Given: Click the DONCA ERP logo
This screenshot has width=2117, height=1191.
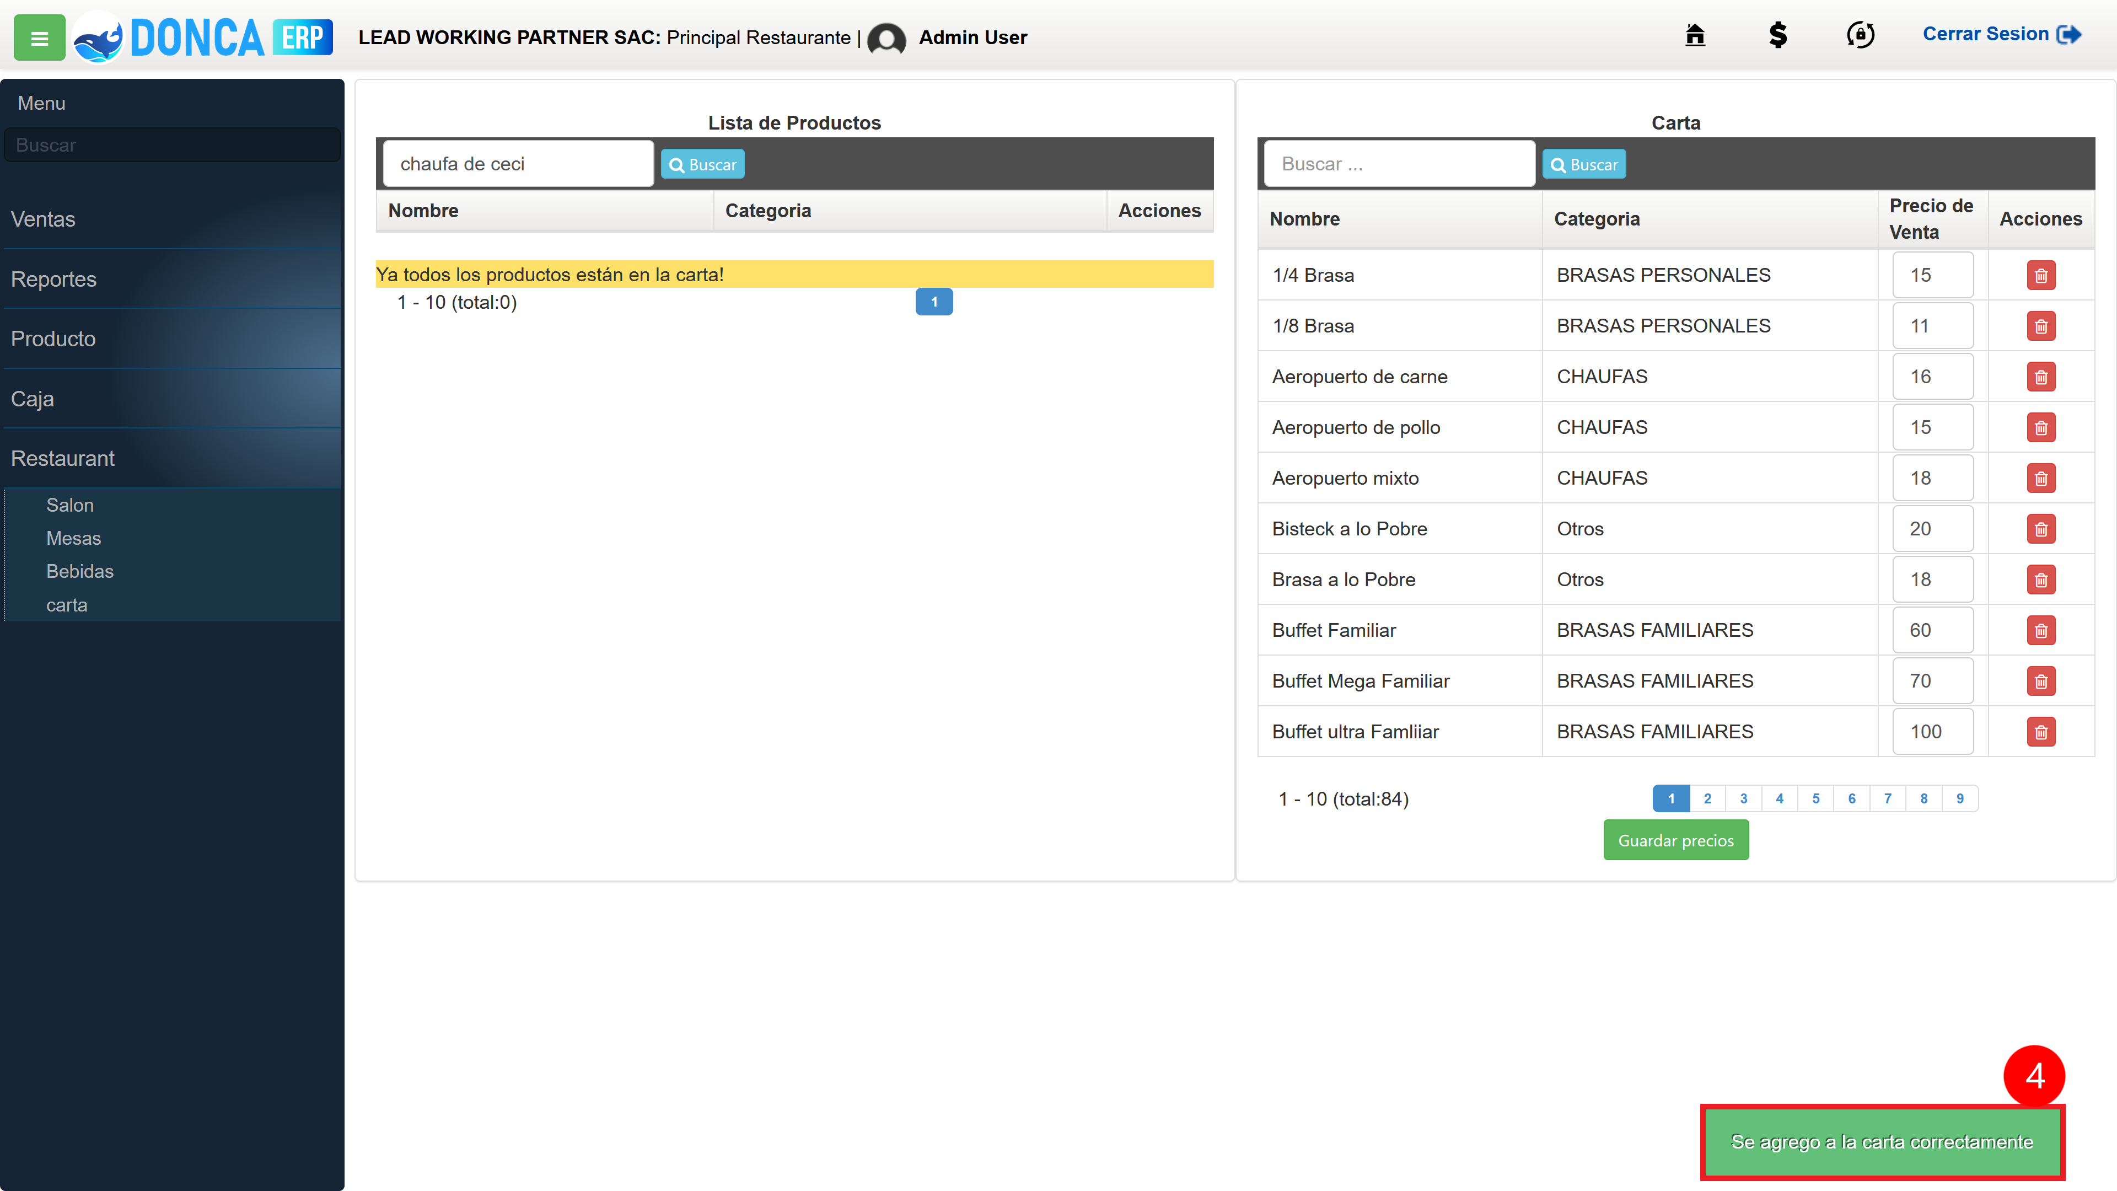Looking at the screenshot, I should [202, 38].
